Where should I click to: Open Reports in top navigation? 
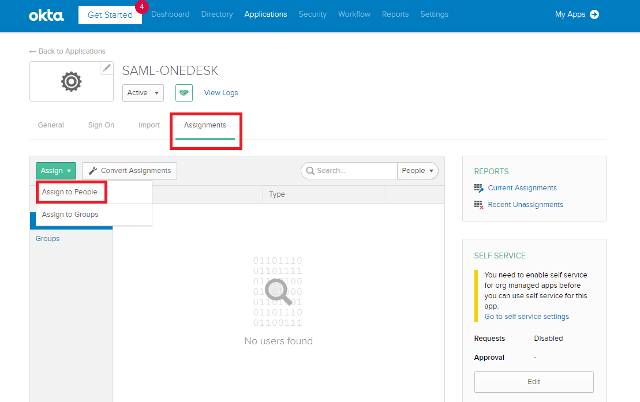click(x=395, y=14)
